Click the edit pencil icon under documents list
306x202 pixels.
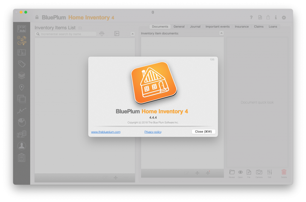pos(186,173)
